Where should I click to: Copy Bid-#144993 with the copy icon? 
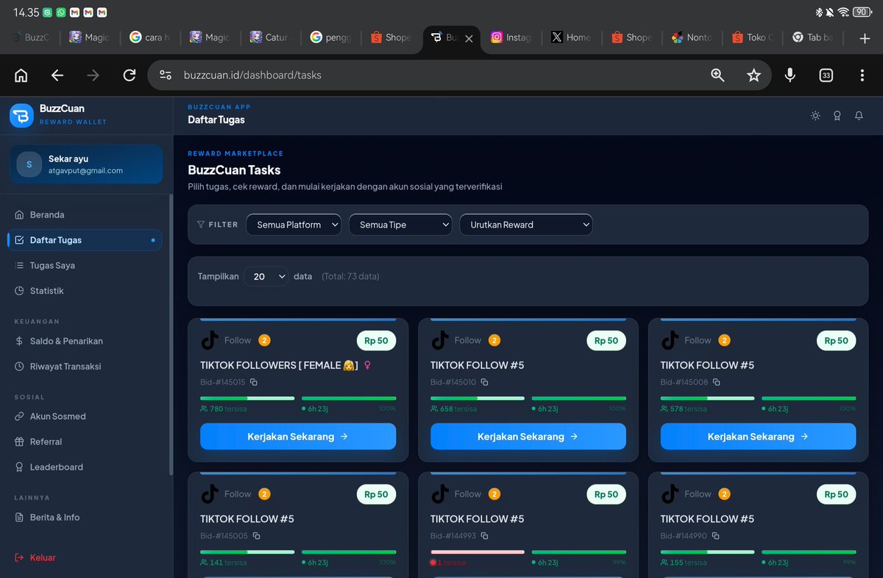point(484,536)
